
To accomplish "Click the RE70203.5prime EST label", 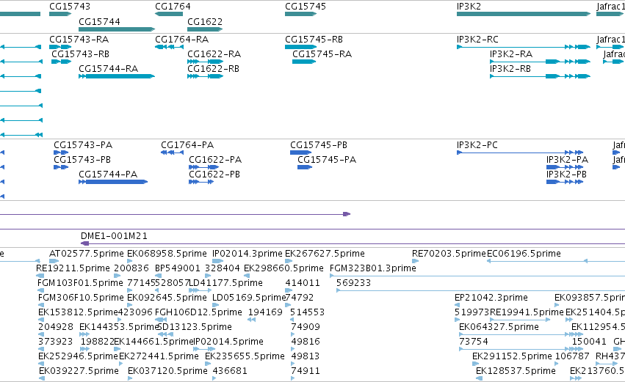I will 449,254.
